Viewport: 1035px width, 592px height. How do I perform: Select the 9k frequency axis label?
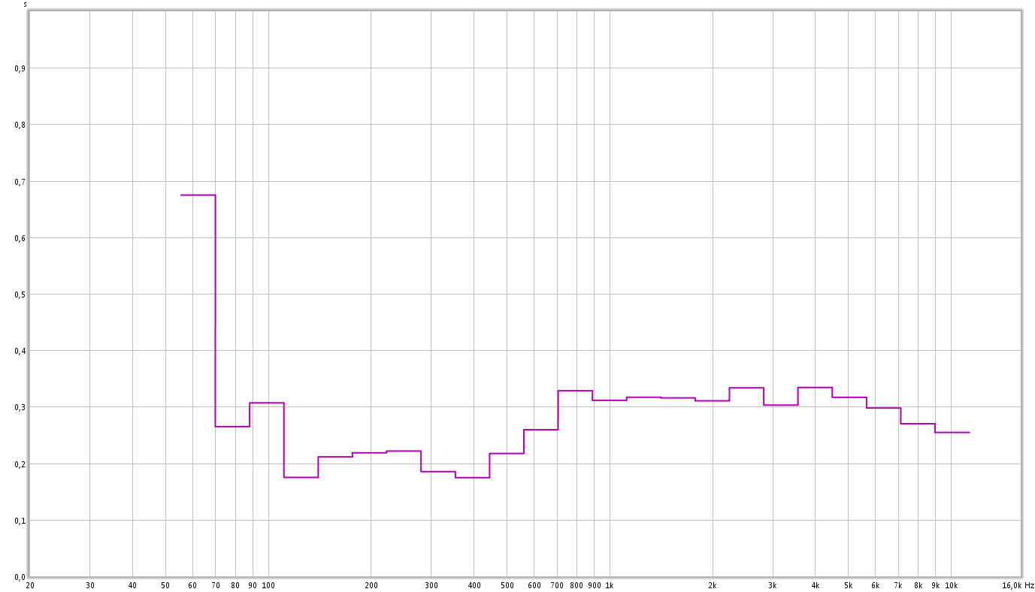pos(936,585)
